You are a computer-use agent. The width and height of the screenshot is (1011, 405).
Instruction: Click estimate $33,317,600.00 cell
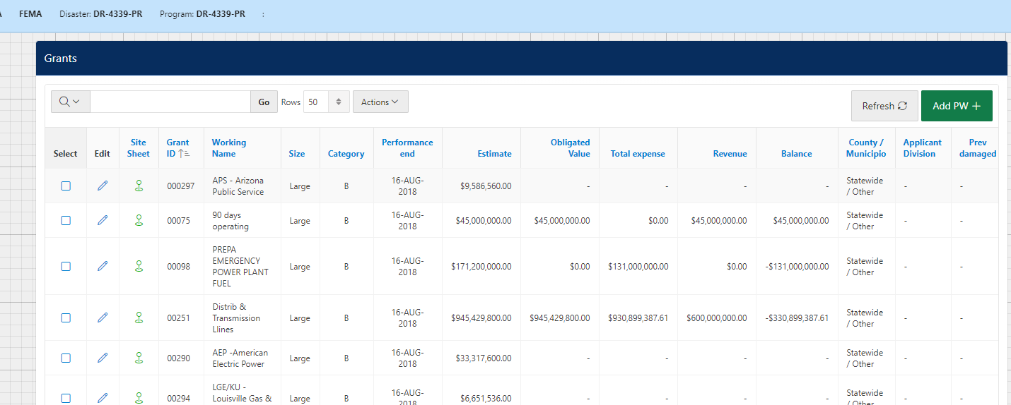click(x=484, y=358)
